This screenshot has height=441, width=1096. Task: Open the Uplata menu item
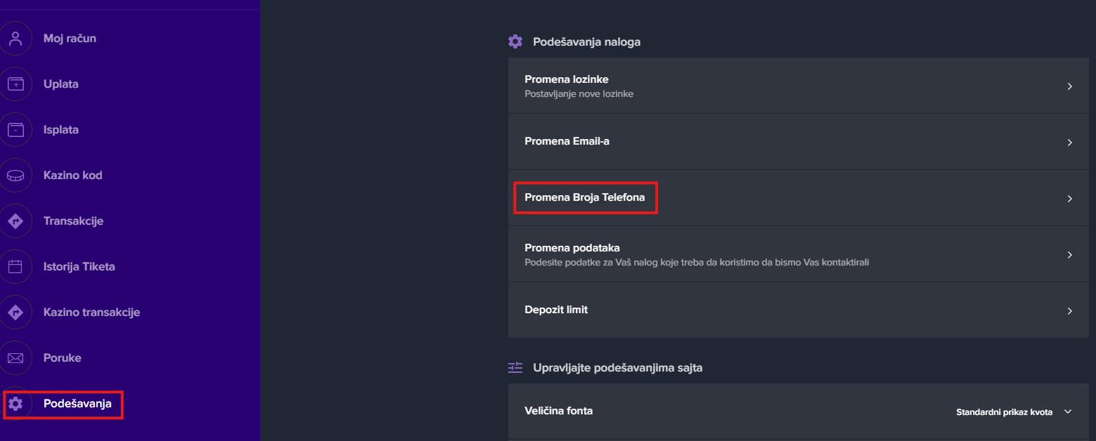click(x=61, y=84)
